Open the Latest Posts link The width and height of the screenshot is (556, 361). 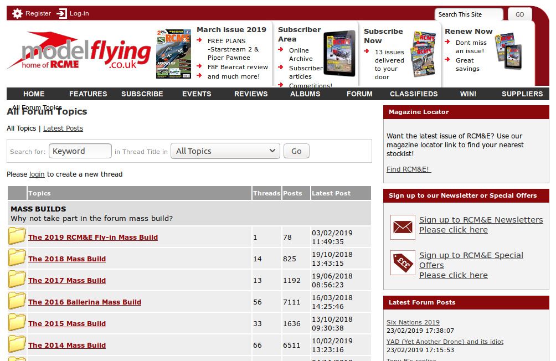[x=63, y=128]
